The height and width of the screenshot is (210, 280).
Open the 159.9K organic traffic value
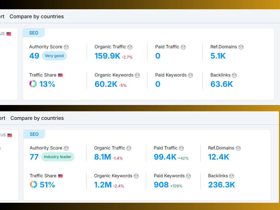[108, 56]
